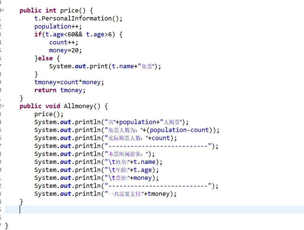Viewport: 304px width, 230px height.
Task: Click the println with "实际购票人数"
Action: click(106, 138)
